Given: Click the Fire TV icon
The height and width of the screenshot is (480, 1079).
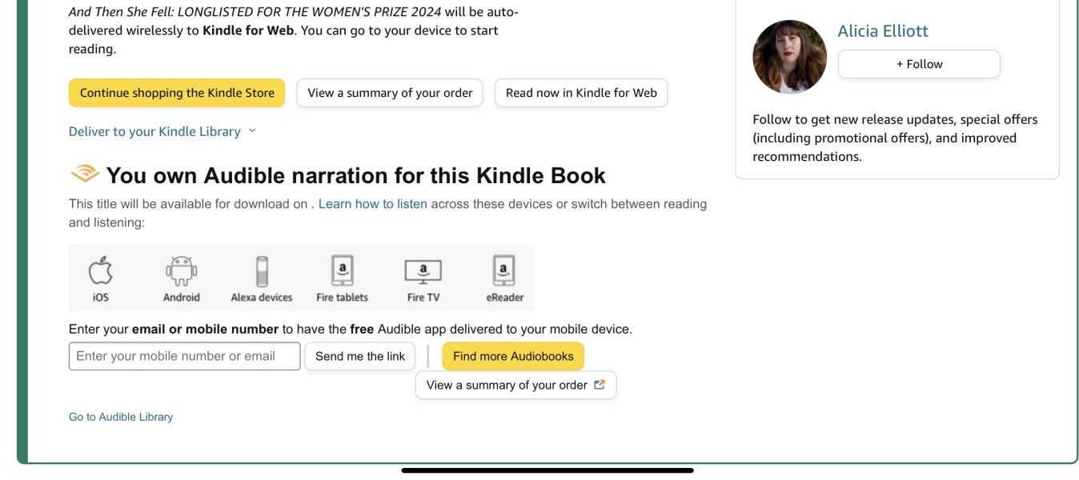Looking at the screenshot, I should click(423, 272).
